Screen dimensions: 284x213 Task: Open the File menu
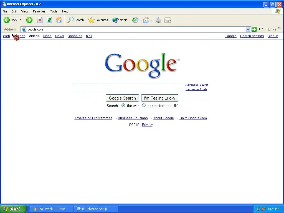(x=5, y=11)
